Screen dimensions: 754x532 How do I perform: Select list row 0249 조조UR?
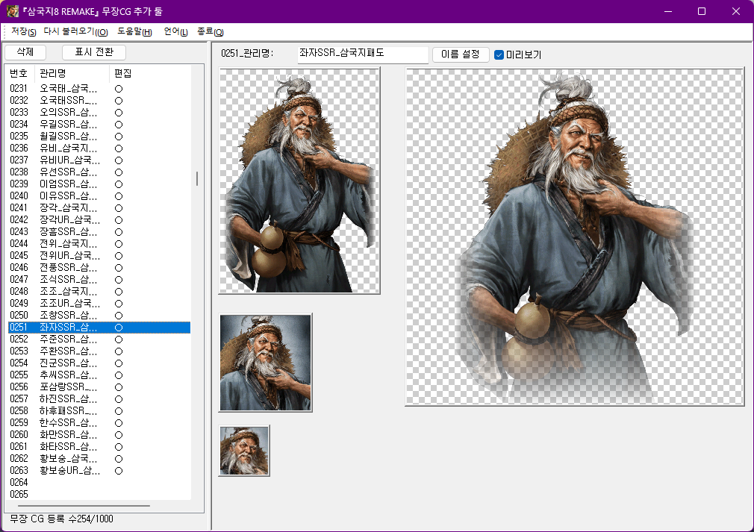tap(99, 303)
